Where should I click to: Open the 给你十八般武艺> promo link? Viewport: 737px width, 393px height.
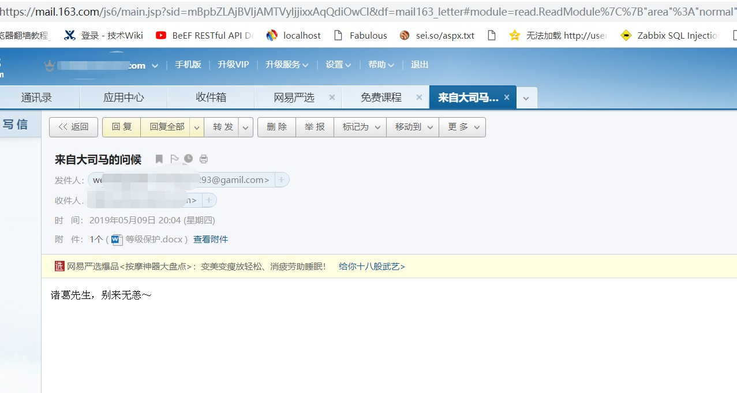[x=372, y=267]
